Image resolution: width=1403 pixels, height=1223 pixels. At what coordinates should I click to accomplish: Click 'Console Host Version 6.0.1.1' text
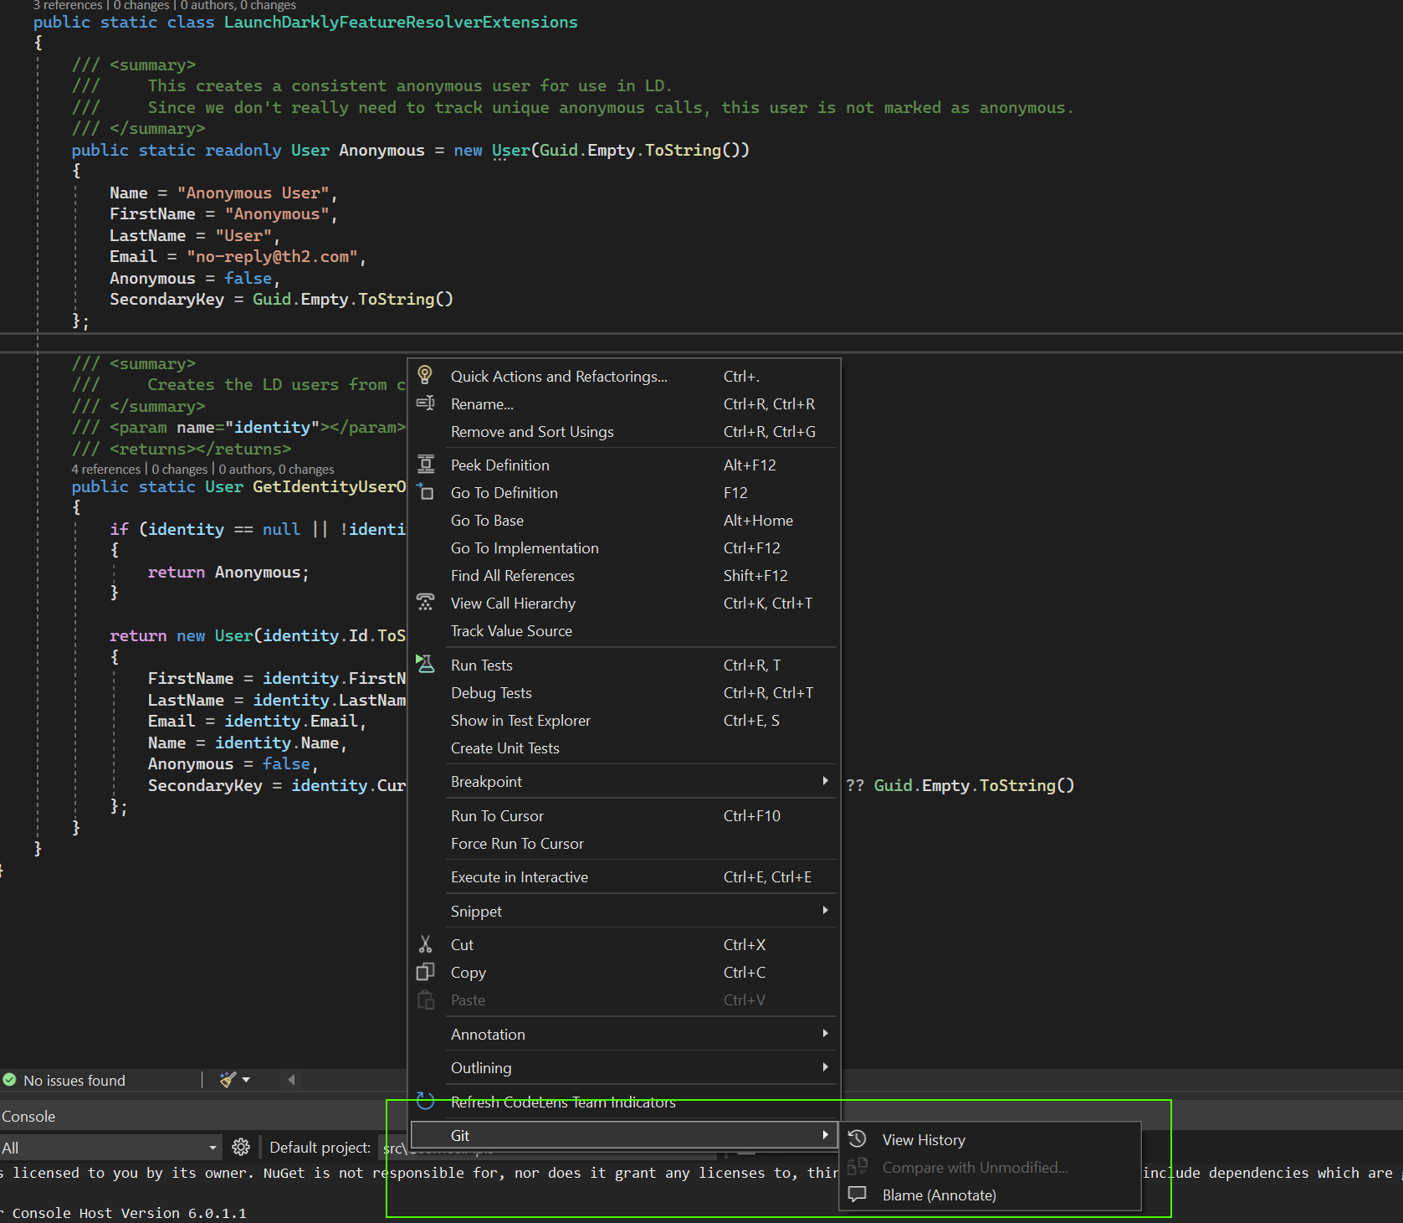tap(130, 1213)
